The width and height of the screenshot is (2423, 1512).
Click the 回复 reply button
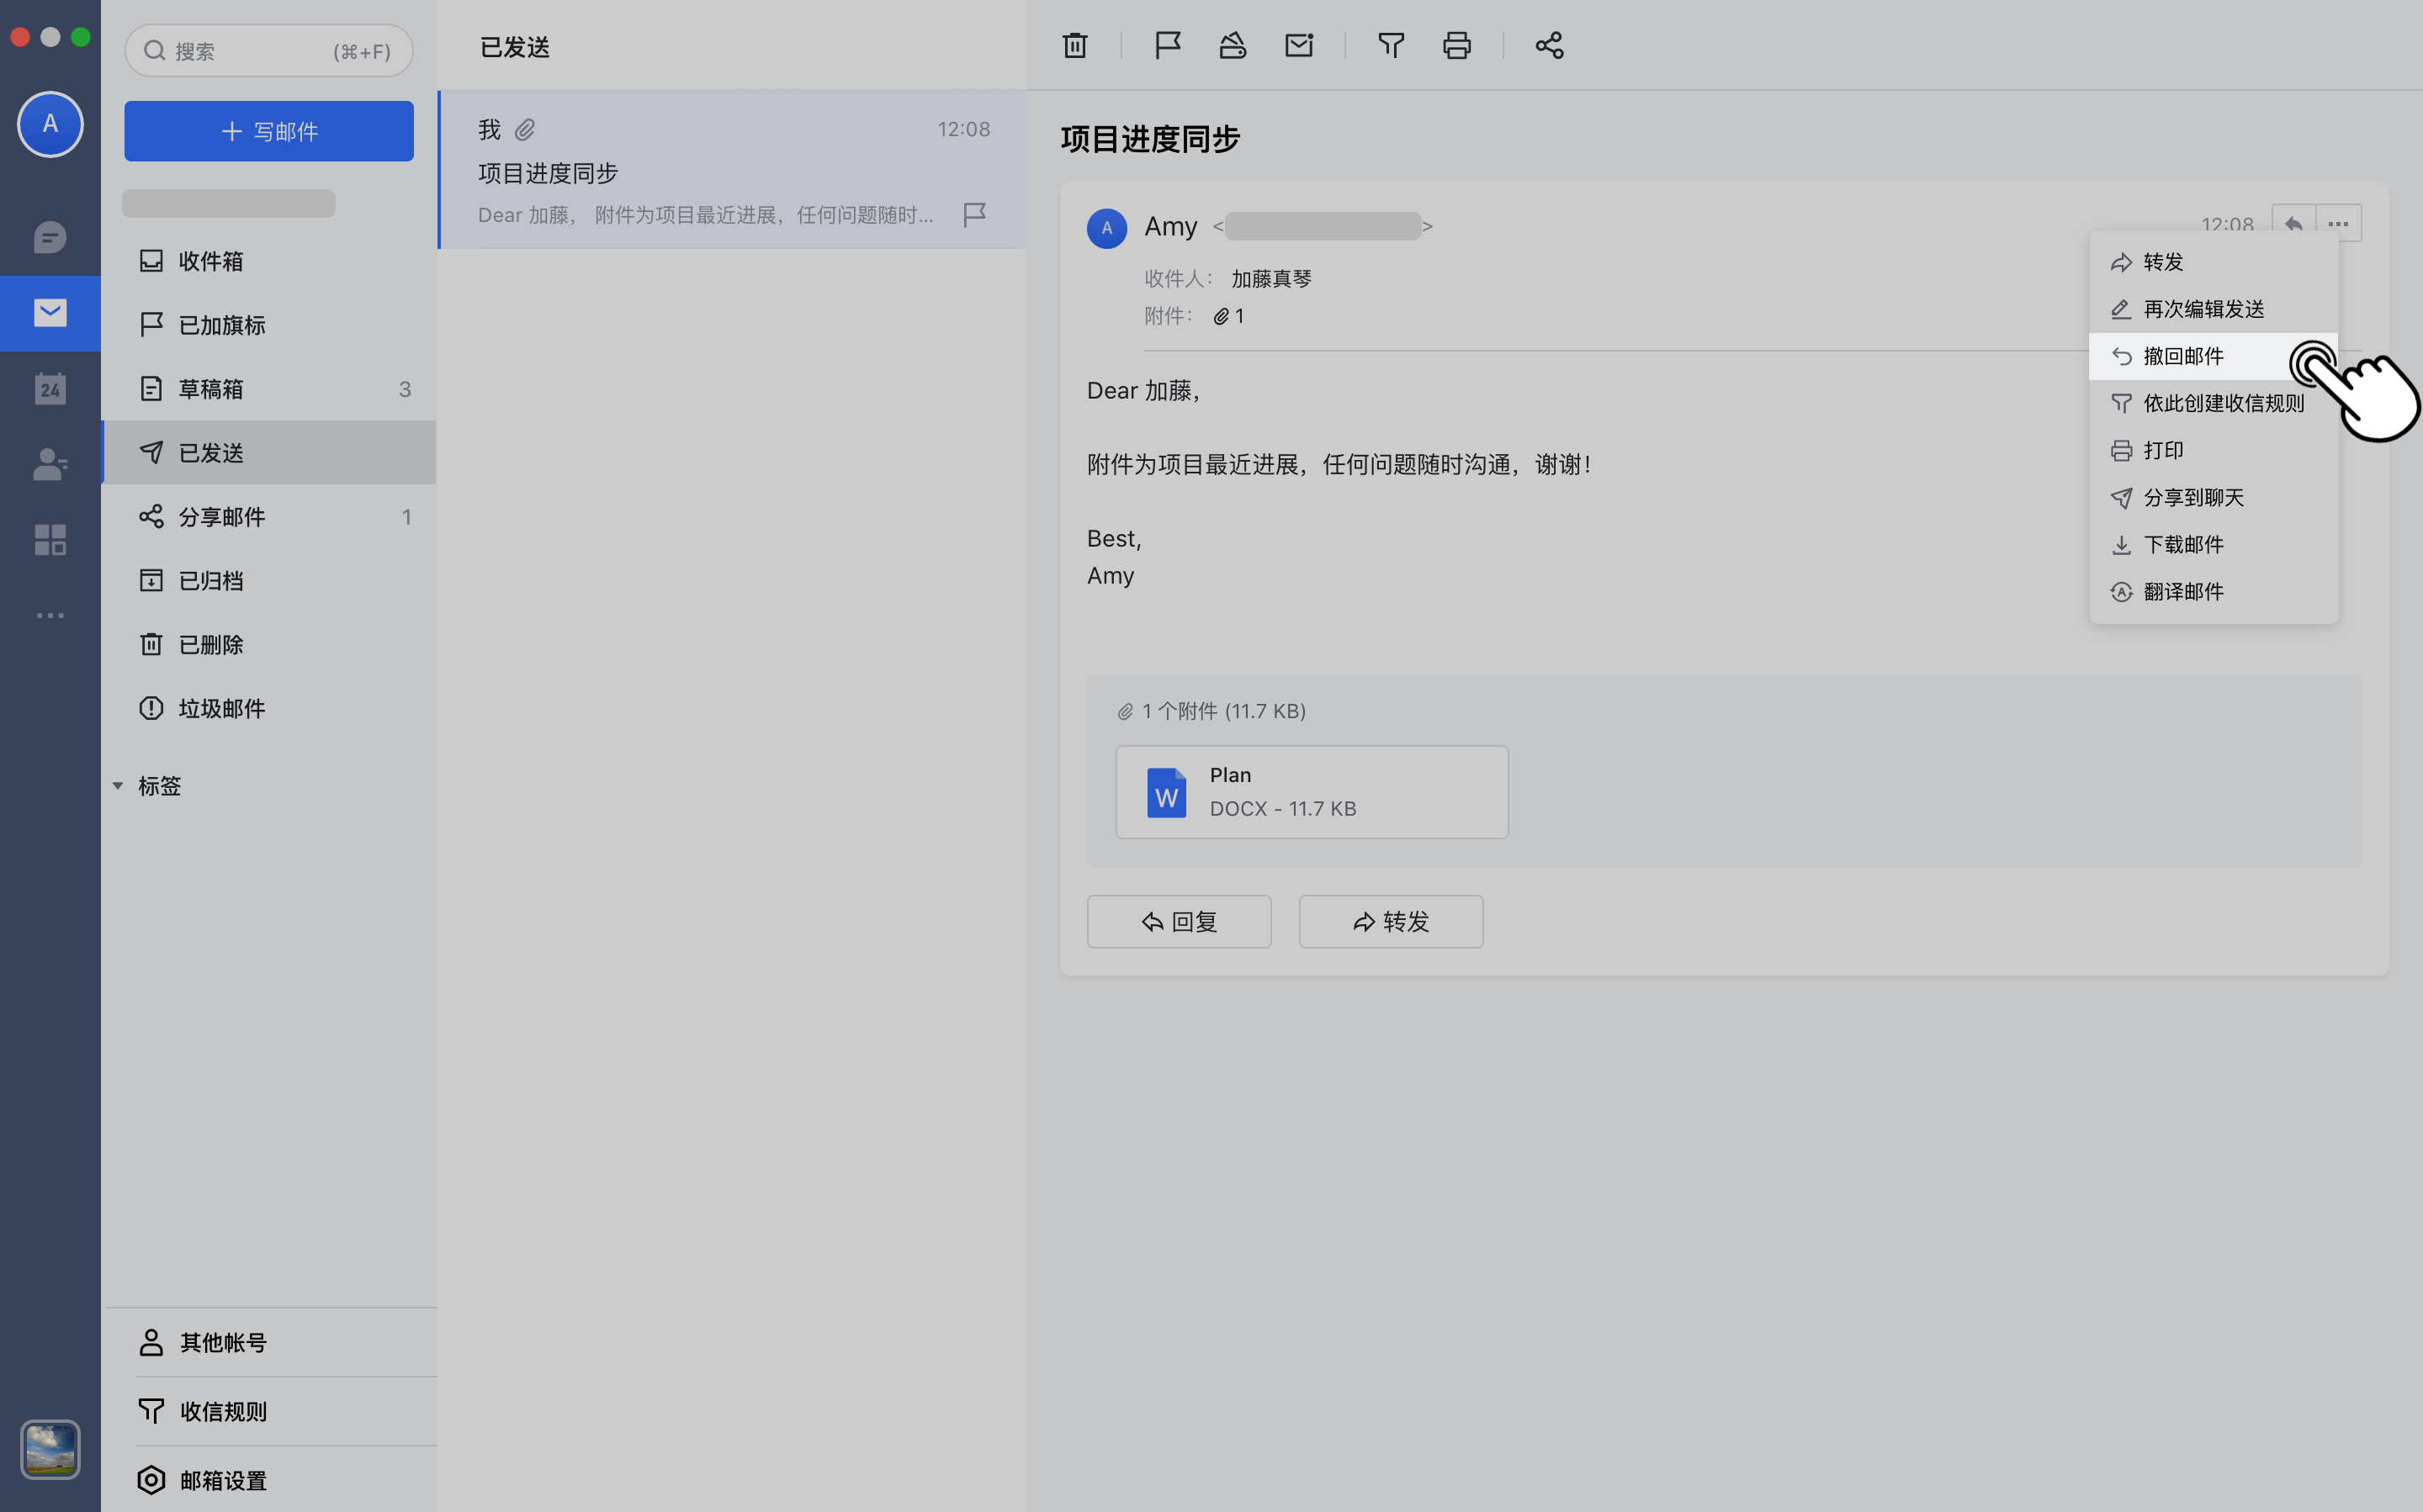coord(1179,921)
